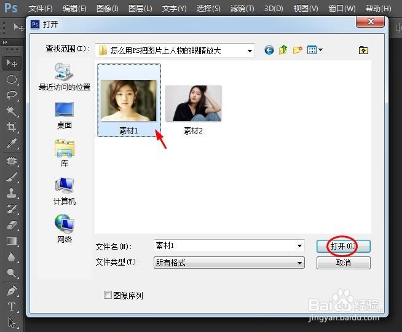Open Libraries (库) location

[65, 153]
